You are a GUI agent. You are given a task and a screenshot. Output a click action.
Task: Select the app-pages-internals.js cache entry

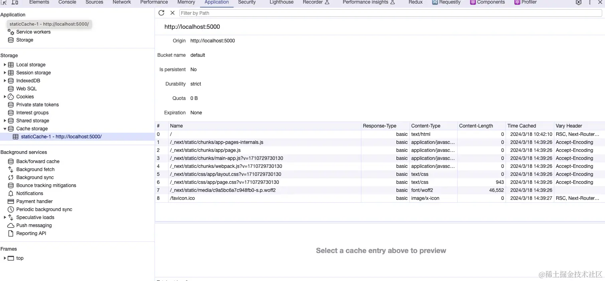(380, 142)
